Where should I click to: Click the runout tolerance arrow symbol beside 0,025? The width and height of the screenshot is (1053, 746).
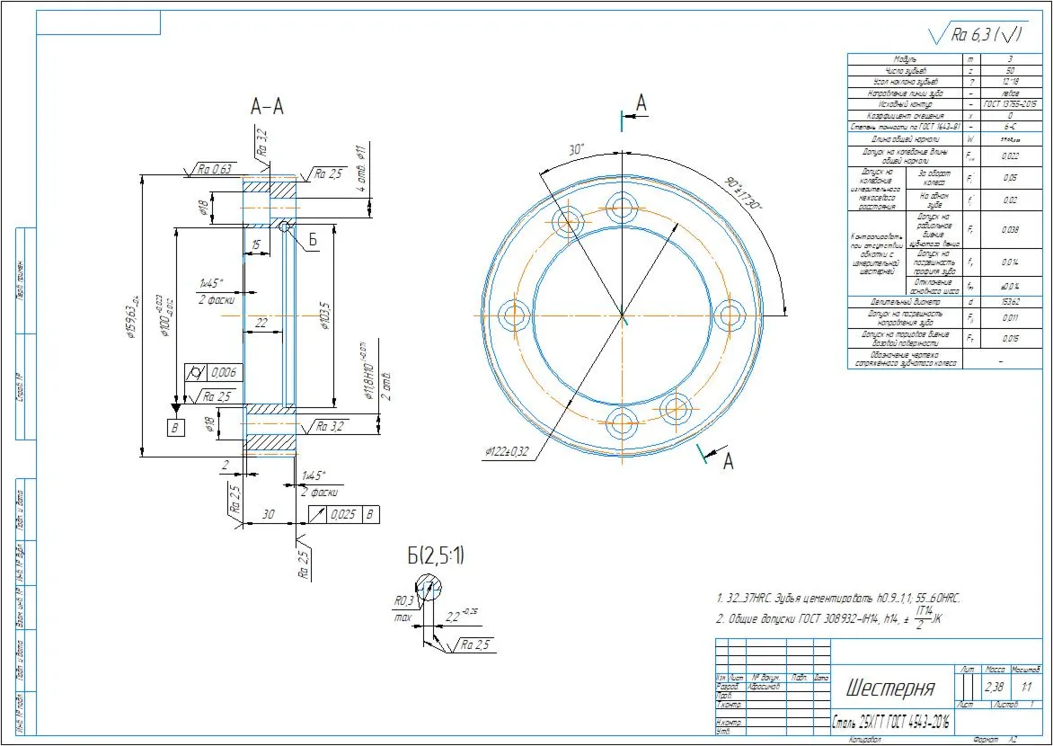(318, 515)
